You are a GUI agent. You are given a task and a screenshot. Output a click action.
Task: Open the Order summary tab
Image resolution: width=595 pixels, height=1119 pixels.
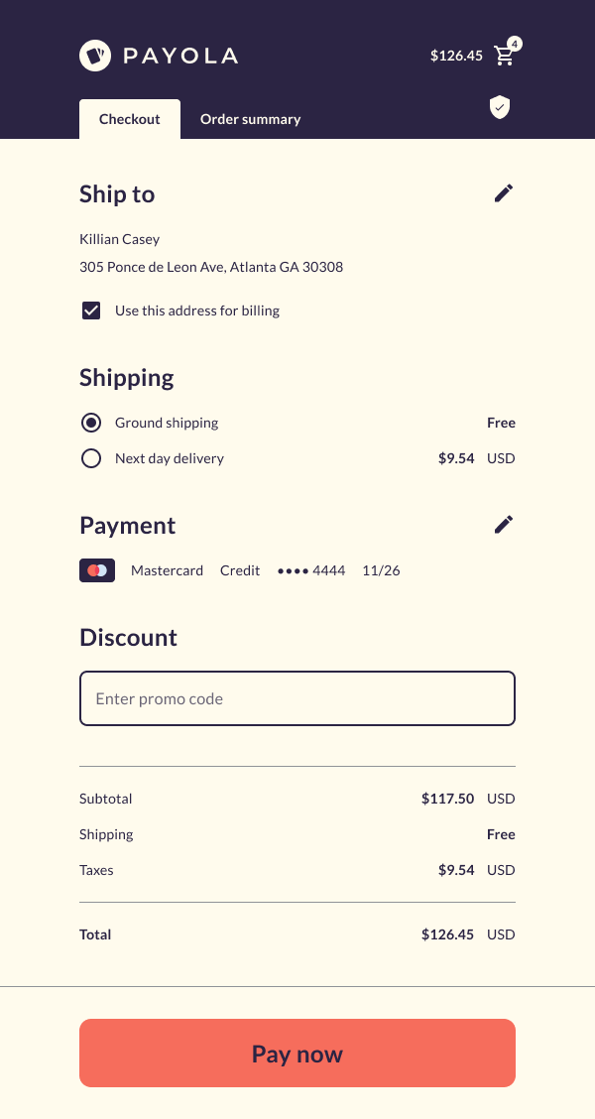250,119
